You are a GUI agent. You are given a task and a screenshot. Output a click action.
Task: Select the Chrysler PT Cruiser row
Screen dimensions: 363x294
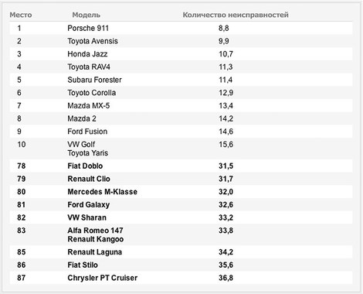coord(181,278)
